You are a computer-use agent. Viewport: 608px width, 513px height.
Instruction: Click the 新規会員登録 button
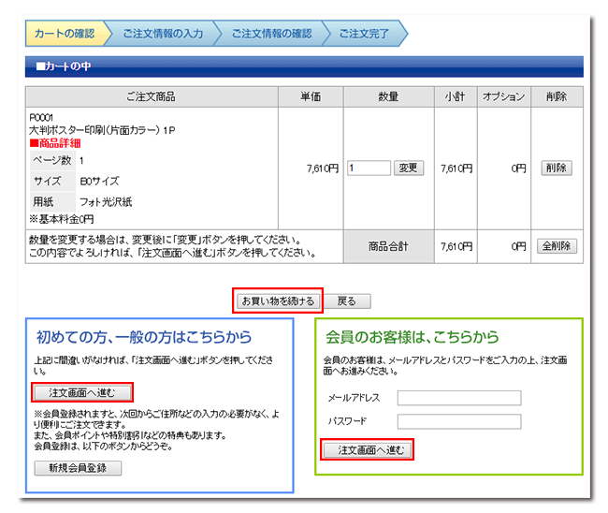78,468
